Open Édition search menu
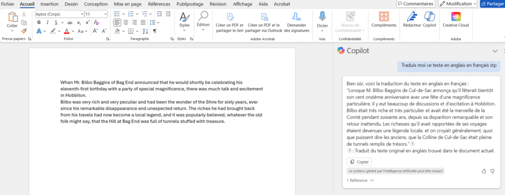This screenshot has width=505, height=195. coord(203,21)
